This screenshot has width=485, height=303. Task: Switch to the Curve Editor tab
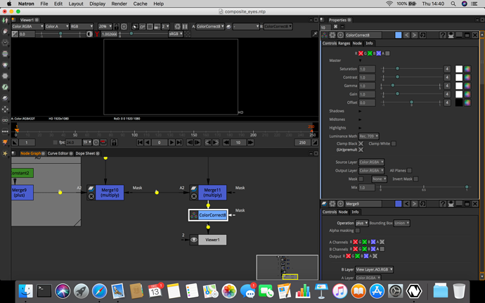coord(58,153)
